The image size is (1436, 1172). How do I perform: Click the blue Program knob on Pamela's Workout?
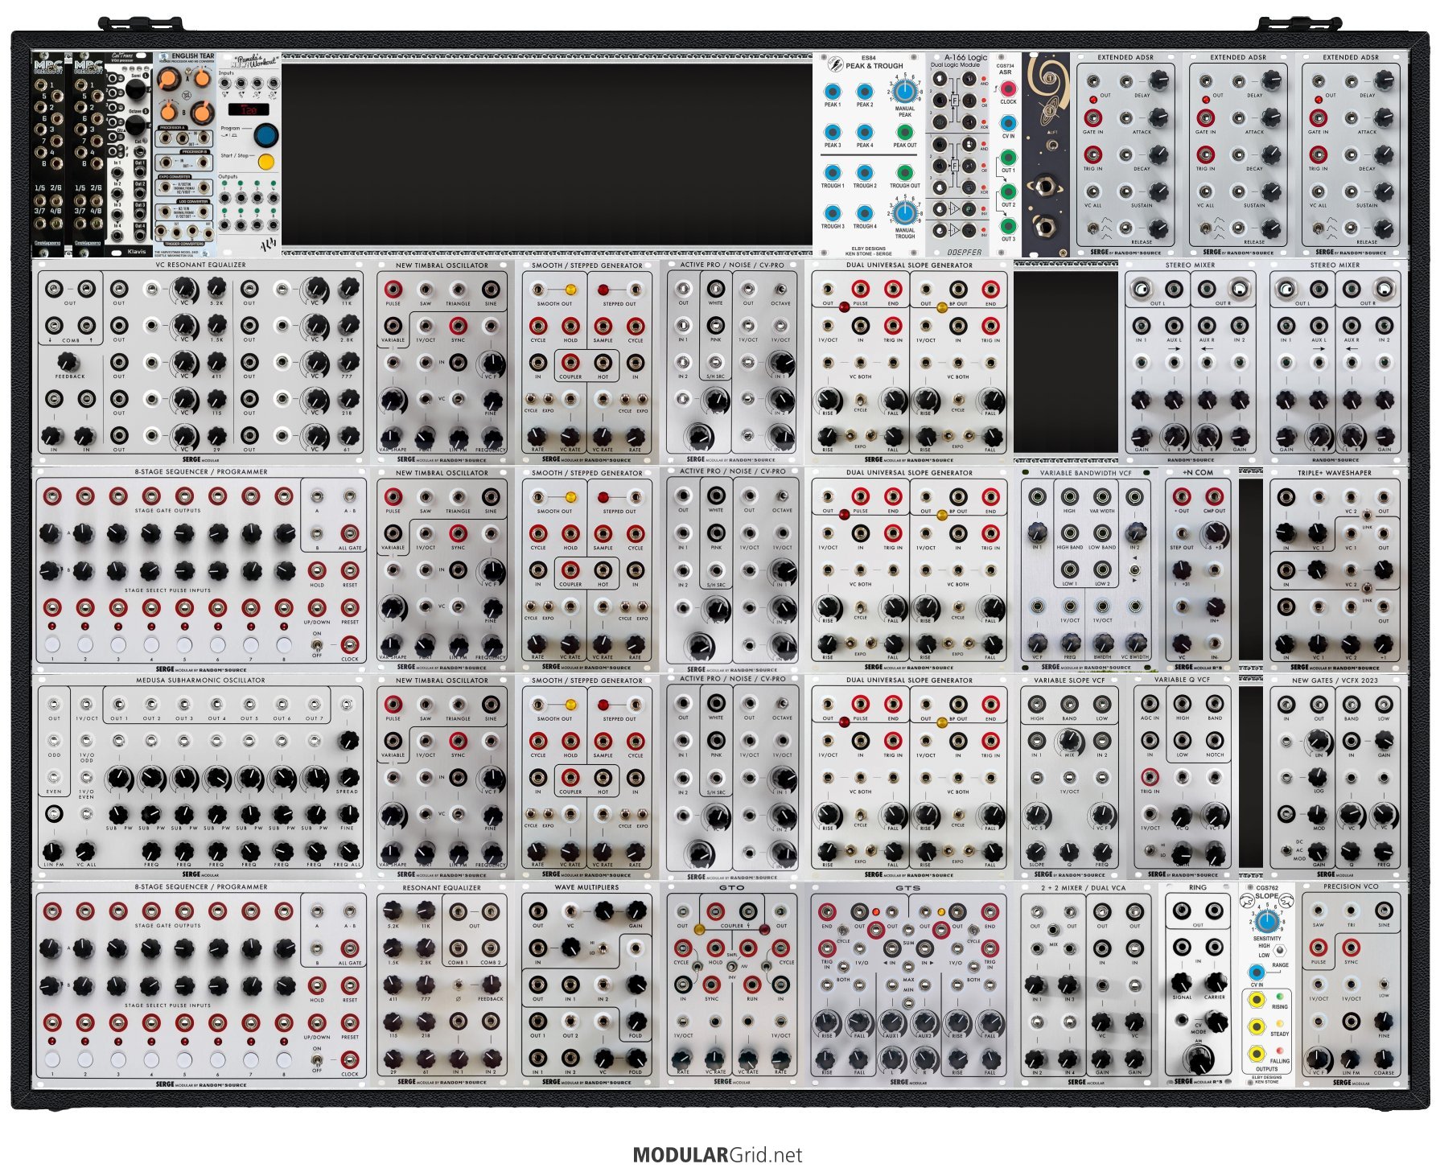pyautogui.click(x=265, y=134)
